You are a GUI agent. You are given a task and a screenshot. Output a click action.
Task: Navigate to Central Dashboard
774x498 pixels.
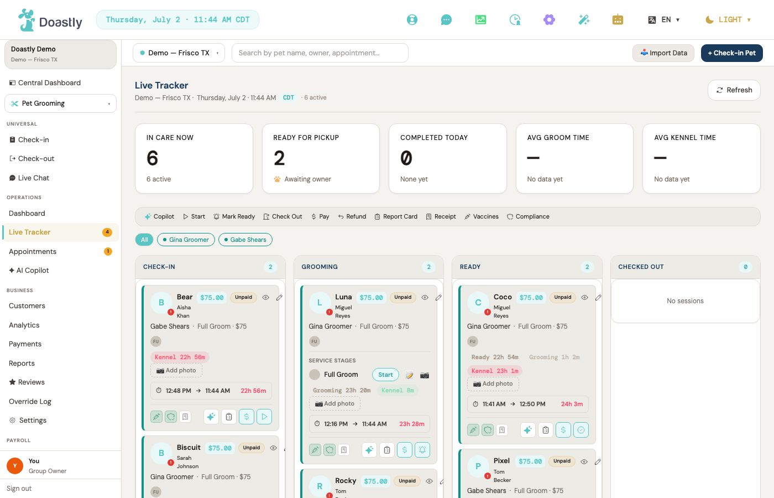click(x=60, y=83)
